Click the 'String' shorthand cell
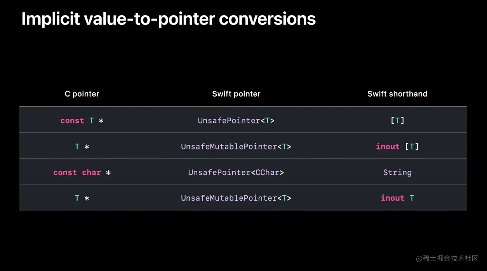The image size is (487, 271). (397, 172)
